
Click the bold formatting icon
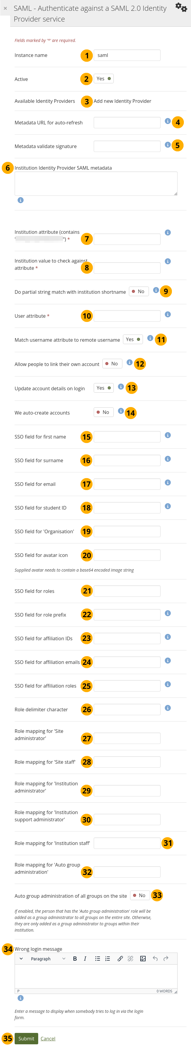pyautogui.click(x=75, y=958)
